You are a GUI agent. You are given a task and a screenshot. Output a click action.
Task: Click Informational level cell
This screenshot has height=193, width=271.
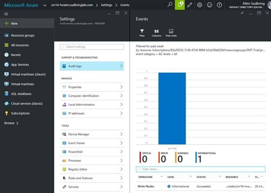coord(178,187)
